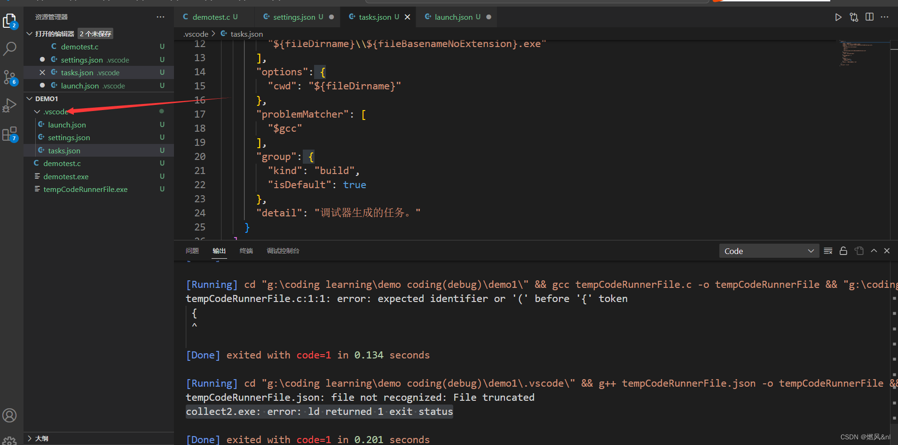This screenshot has height=445, width=898.
Task: Open the Search view in activity bar
Action: [10, 48]
